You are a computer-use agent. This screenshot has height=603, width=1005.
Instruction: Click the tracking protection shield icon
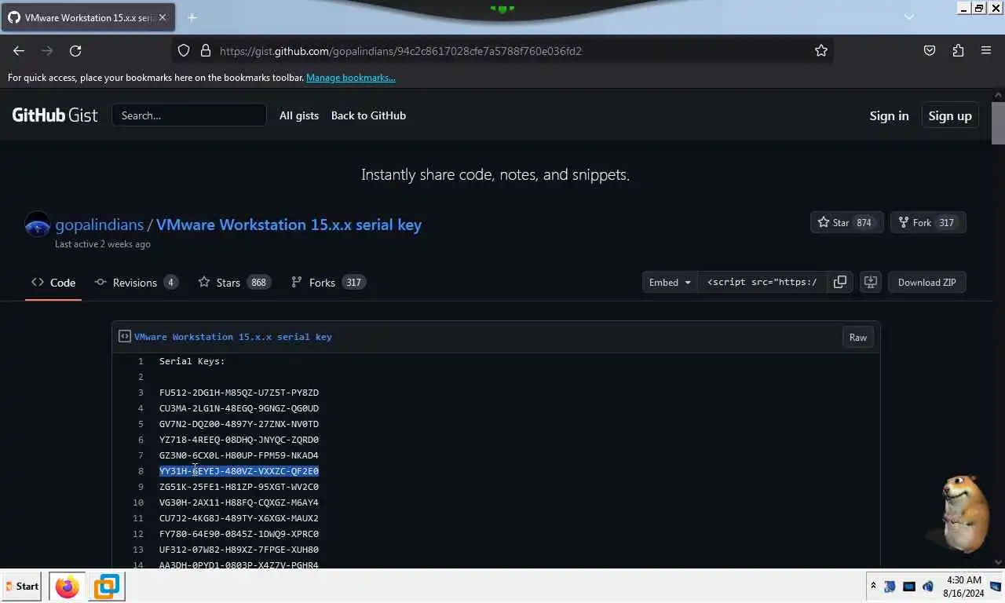[184, 50]
